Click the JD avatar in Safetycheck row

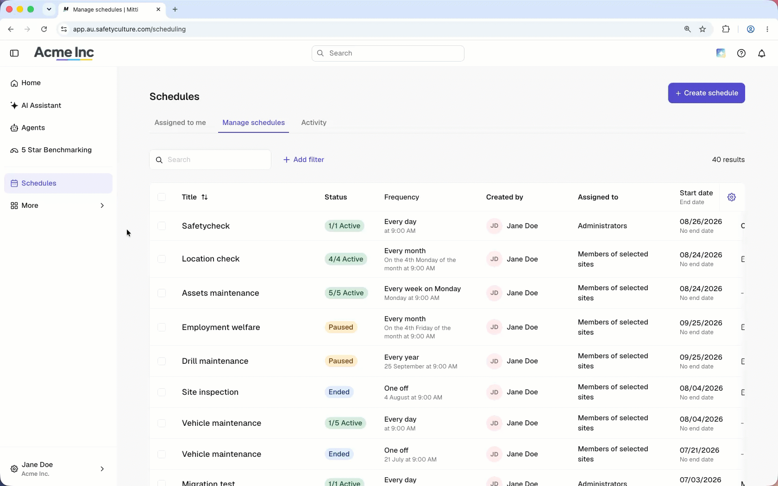click(494, 226)
